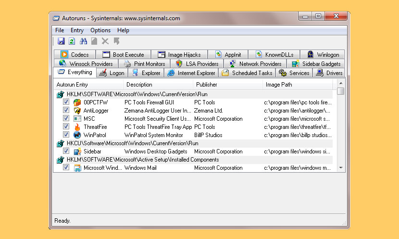Click the Sidebar entry icon
The width and height of the screenshot is (399, 239).
[x=77, y=151]
